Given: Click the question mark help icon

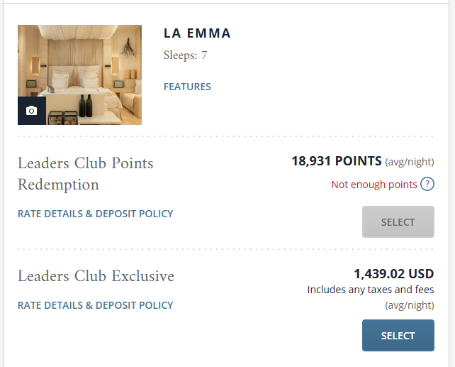Looking at the screenshot, I should coord(427,185).
